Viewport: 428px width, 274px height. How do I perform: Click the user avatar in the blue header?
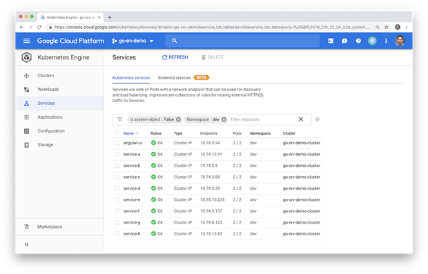[400, 41]
